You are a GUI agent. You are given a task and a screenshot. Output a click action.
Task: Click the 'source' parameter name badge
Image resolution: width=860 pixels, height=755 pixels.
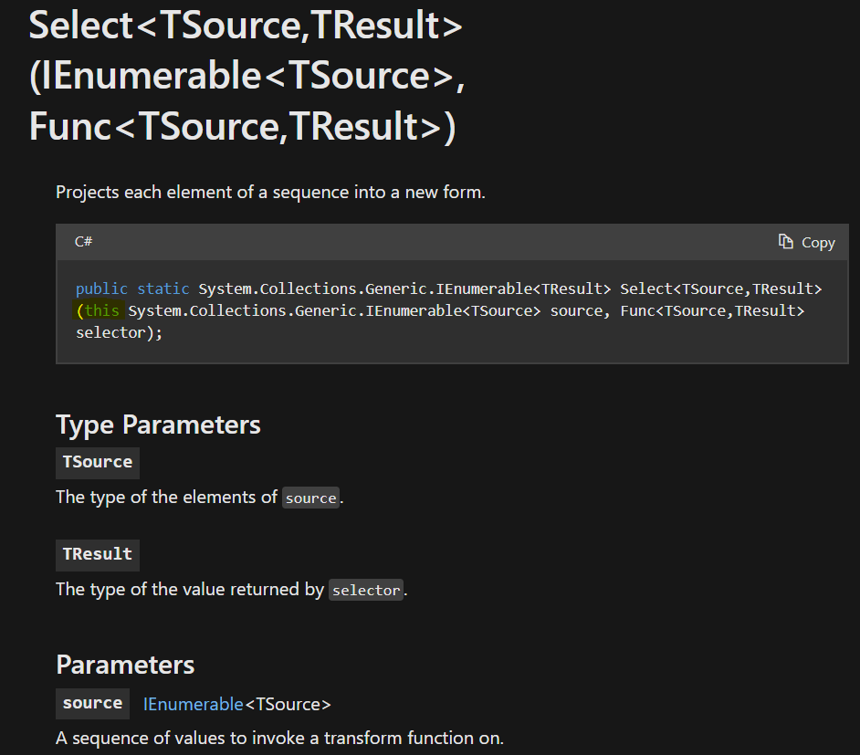pyautogui.click(x=92, y=703)
